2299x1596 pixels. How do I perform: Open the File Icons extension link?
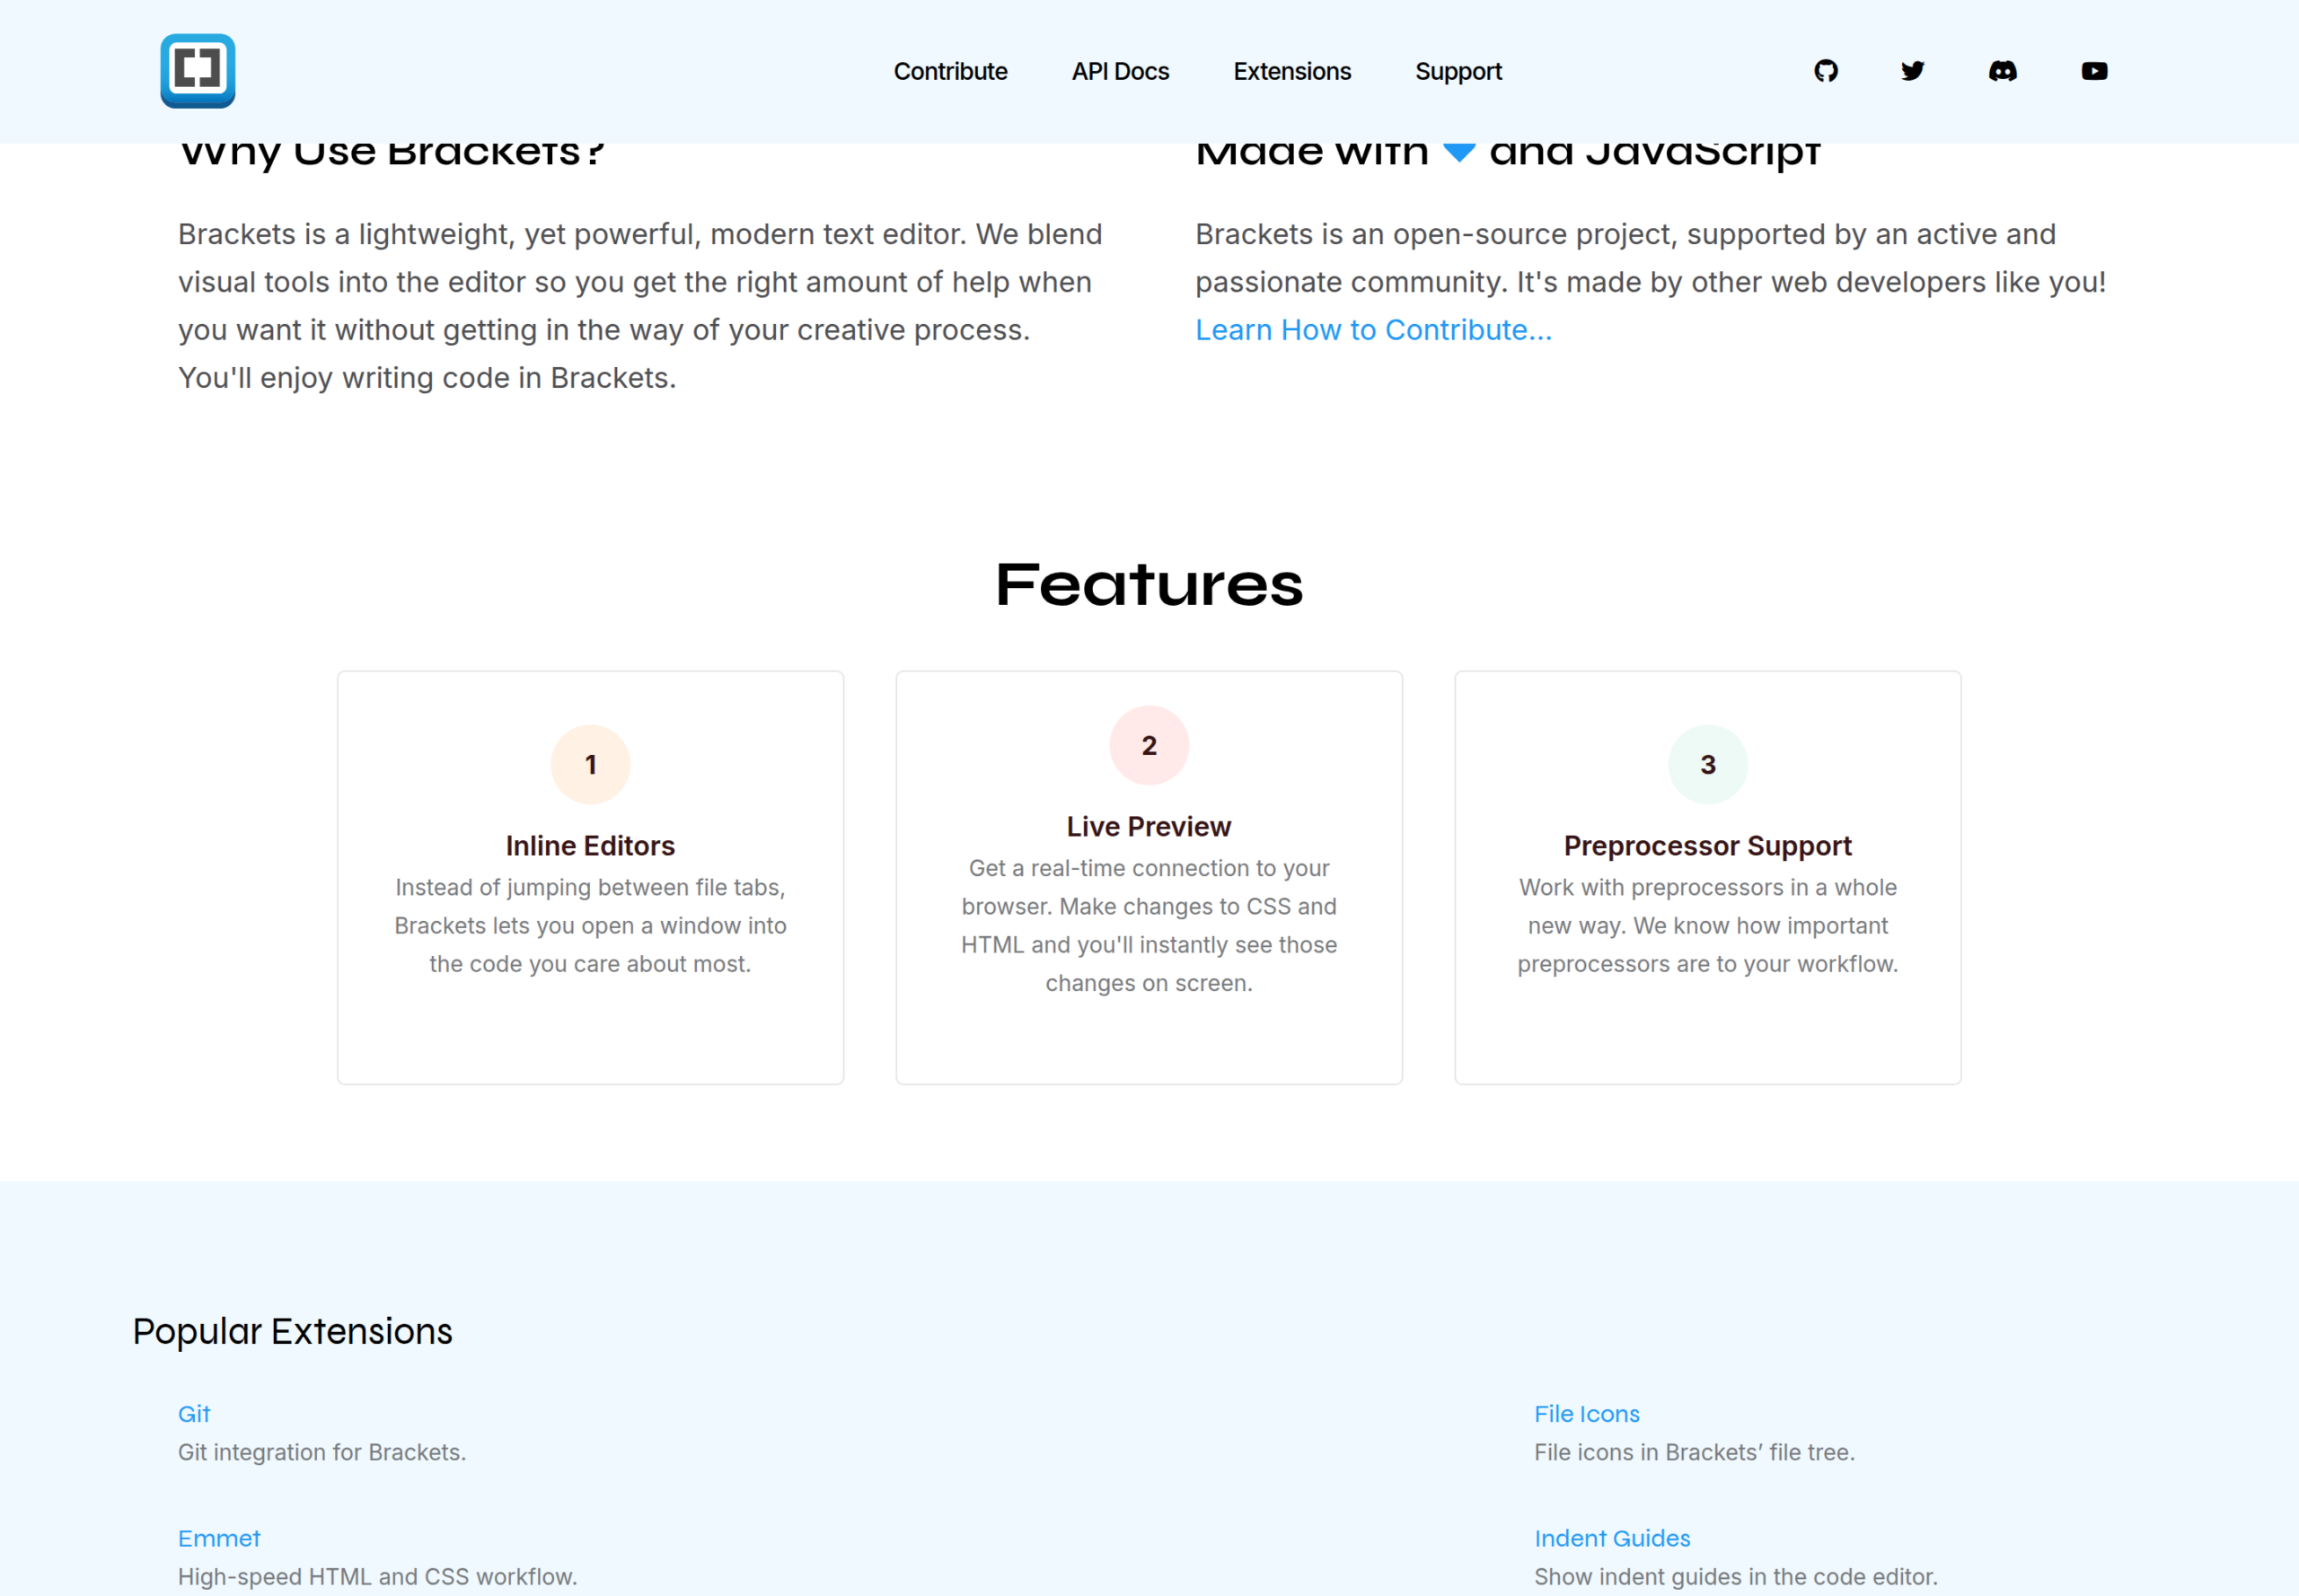point(1587,1414)
